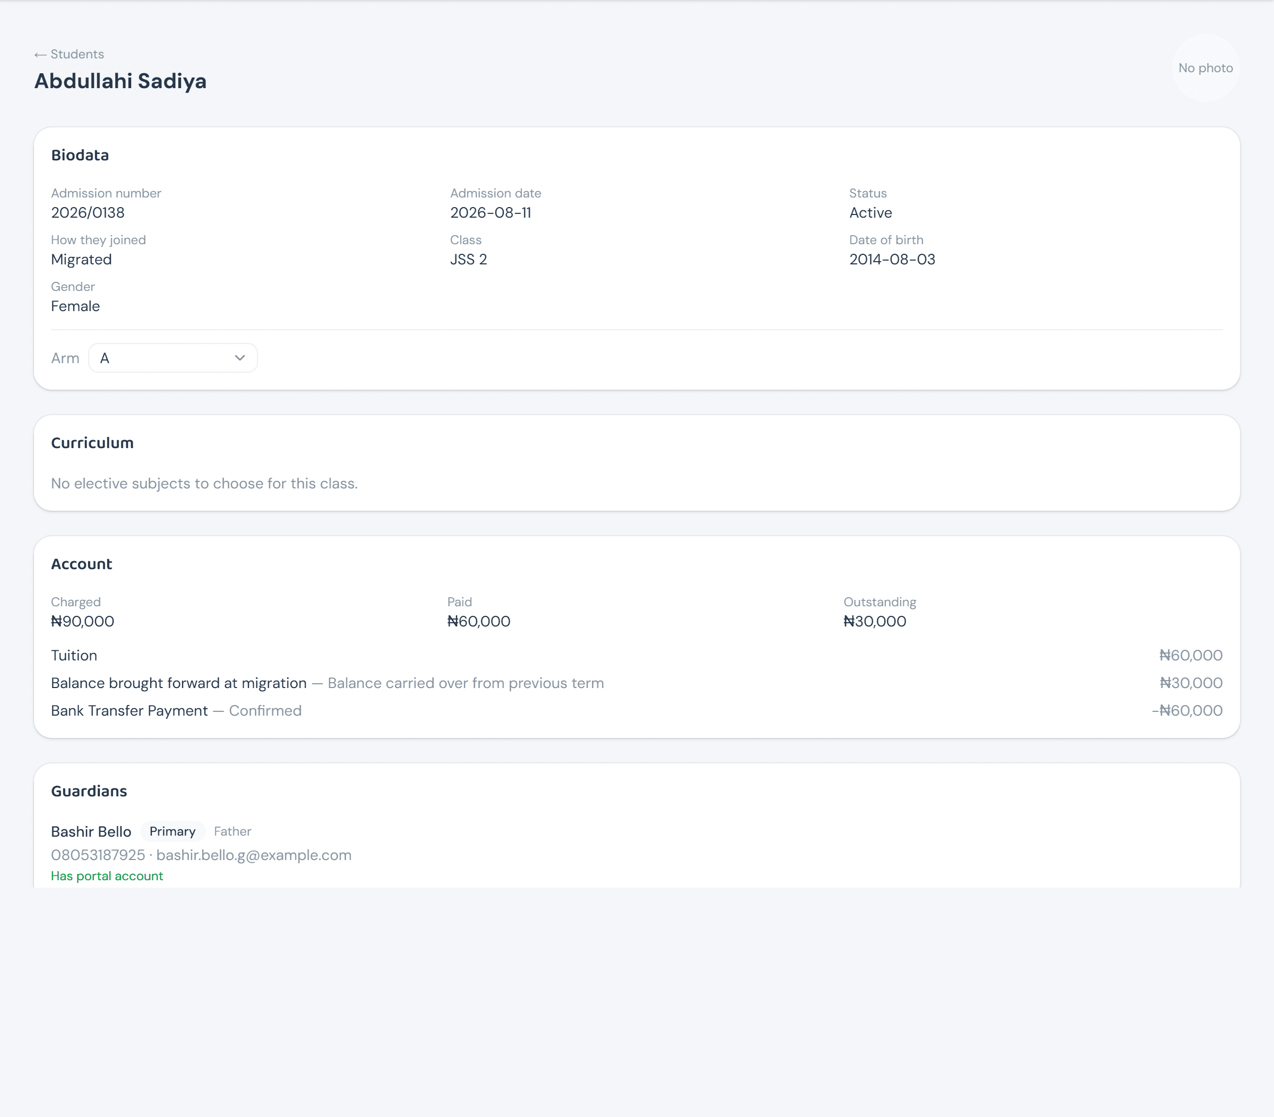Open the Arm dropdown showing A

tap(173, 358)
